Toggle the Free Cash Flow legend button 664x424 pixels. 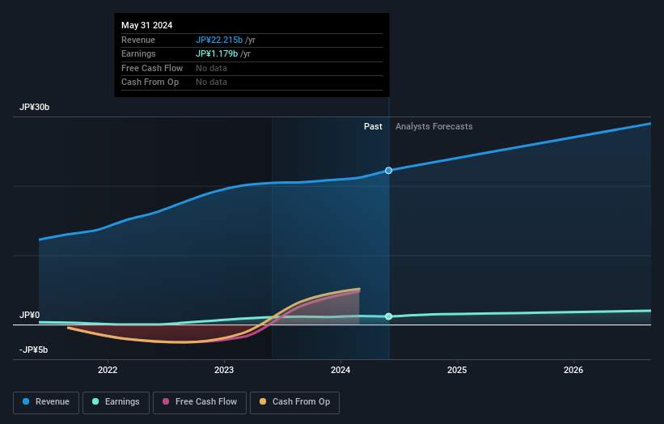(x=200, y=402)
